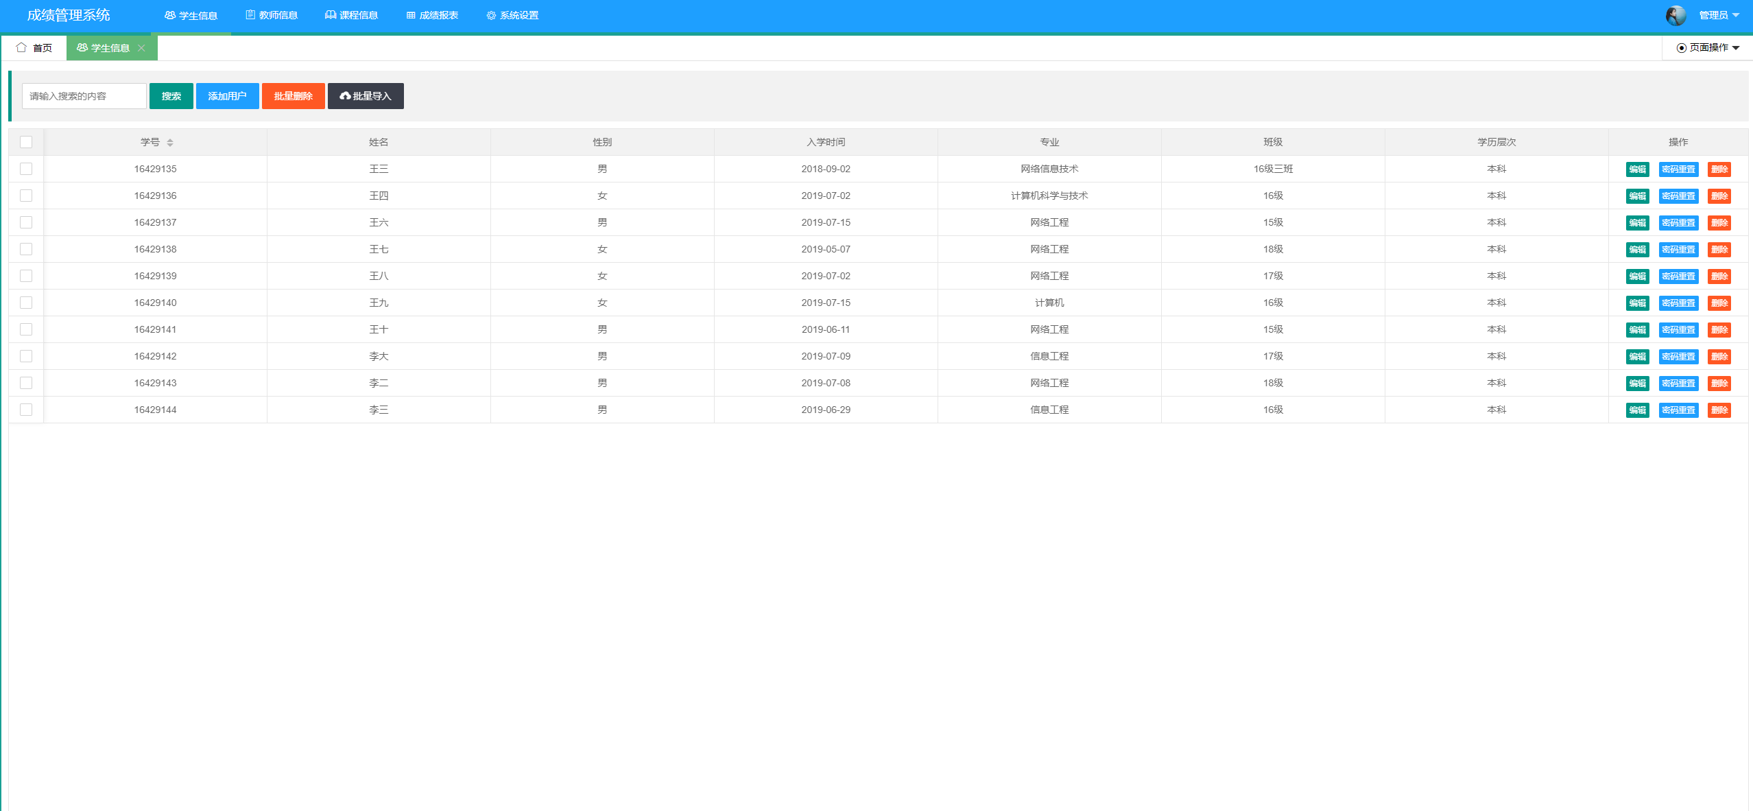Click the green 搜索 button

pos(171,96)
